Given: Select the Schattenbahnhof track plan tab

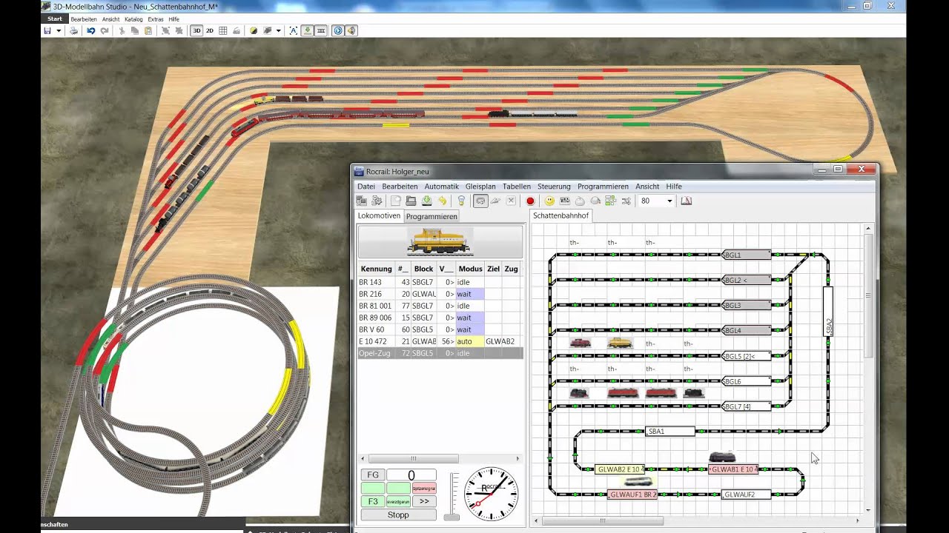Looking at the screenshot, I should 561,215.
